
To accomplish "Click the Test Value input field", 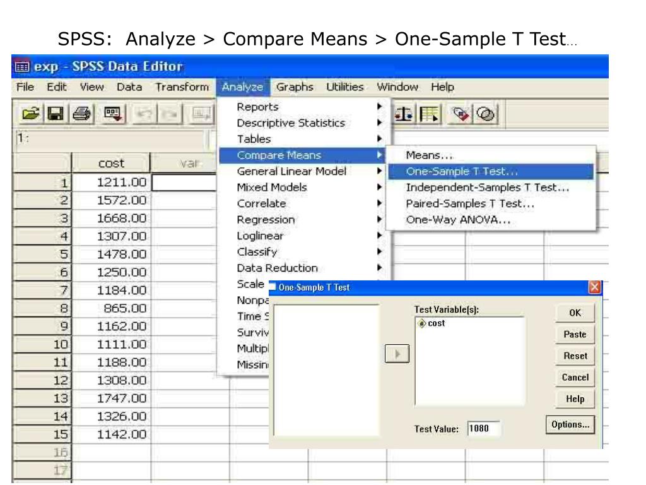I will pos(484,429).
